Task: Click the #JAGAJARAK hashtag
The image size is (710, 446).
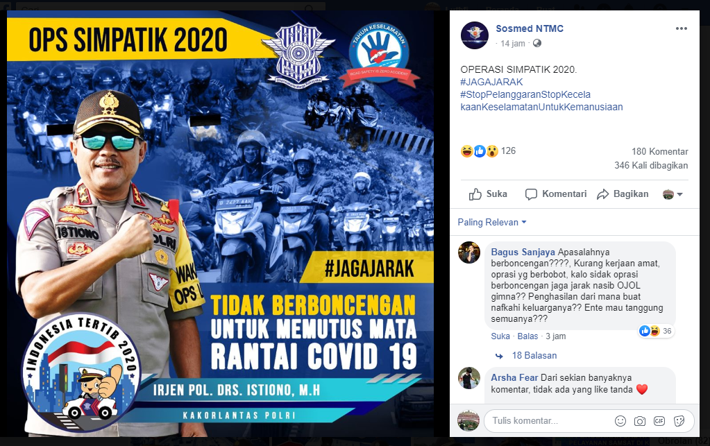Action: coord(491,82)
